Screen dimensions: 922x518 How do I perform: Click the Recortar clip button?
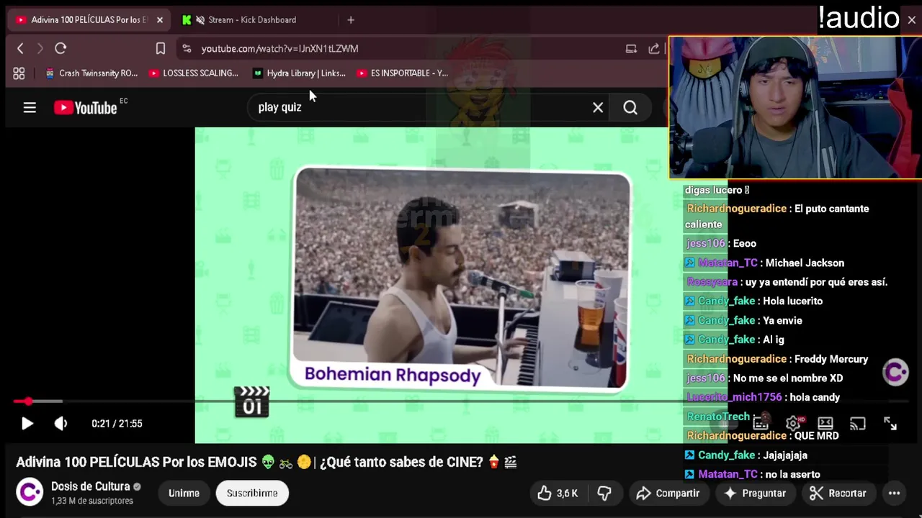[x=838, y=494]
